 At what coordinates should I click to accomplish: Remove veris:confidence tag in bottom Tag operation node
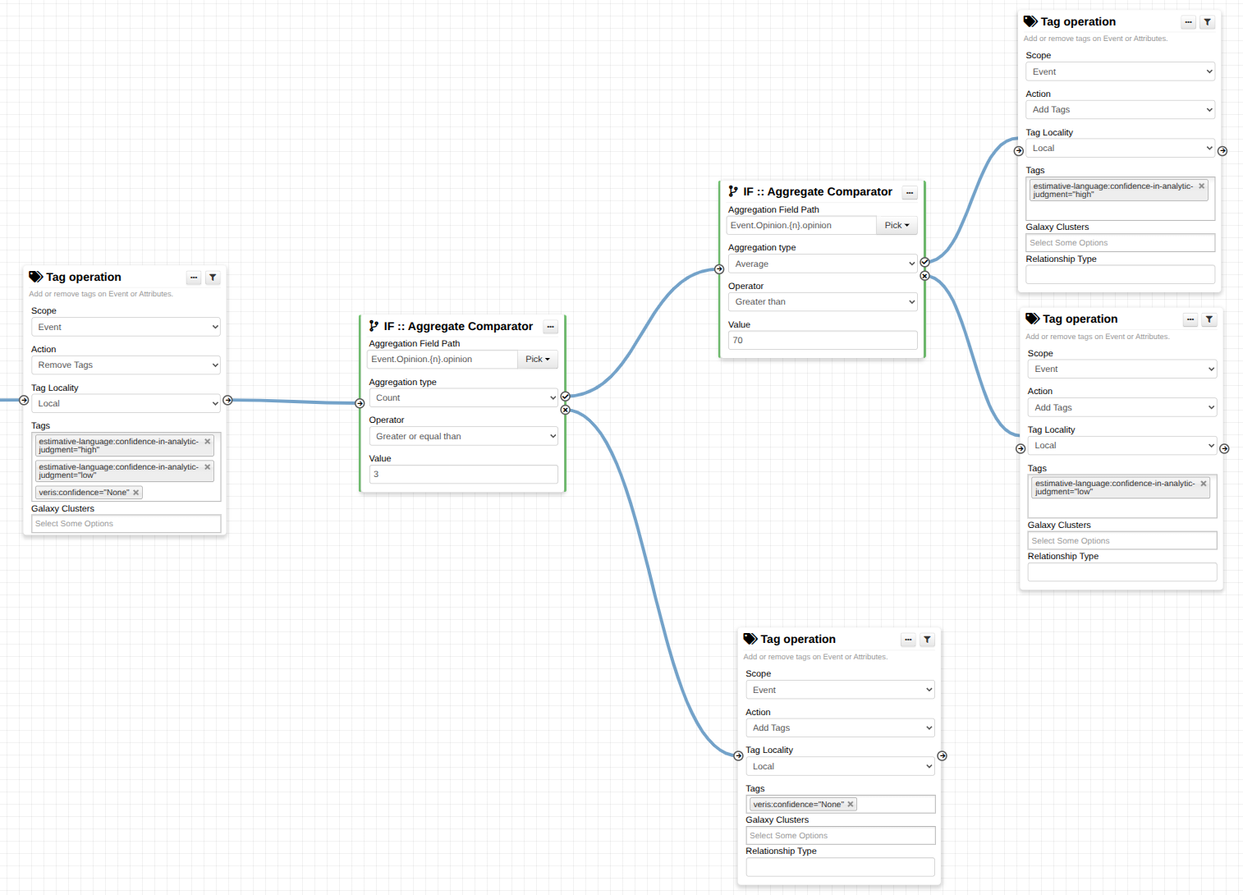tap(851, 805)
